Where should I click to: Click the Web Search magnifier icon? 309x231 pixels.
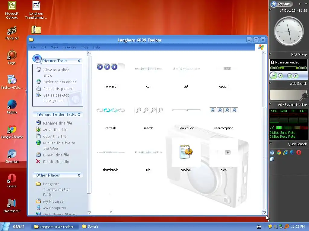coord(305,96)
